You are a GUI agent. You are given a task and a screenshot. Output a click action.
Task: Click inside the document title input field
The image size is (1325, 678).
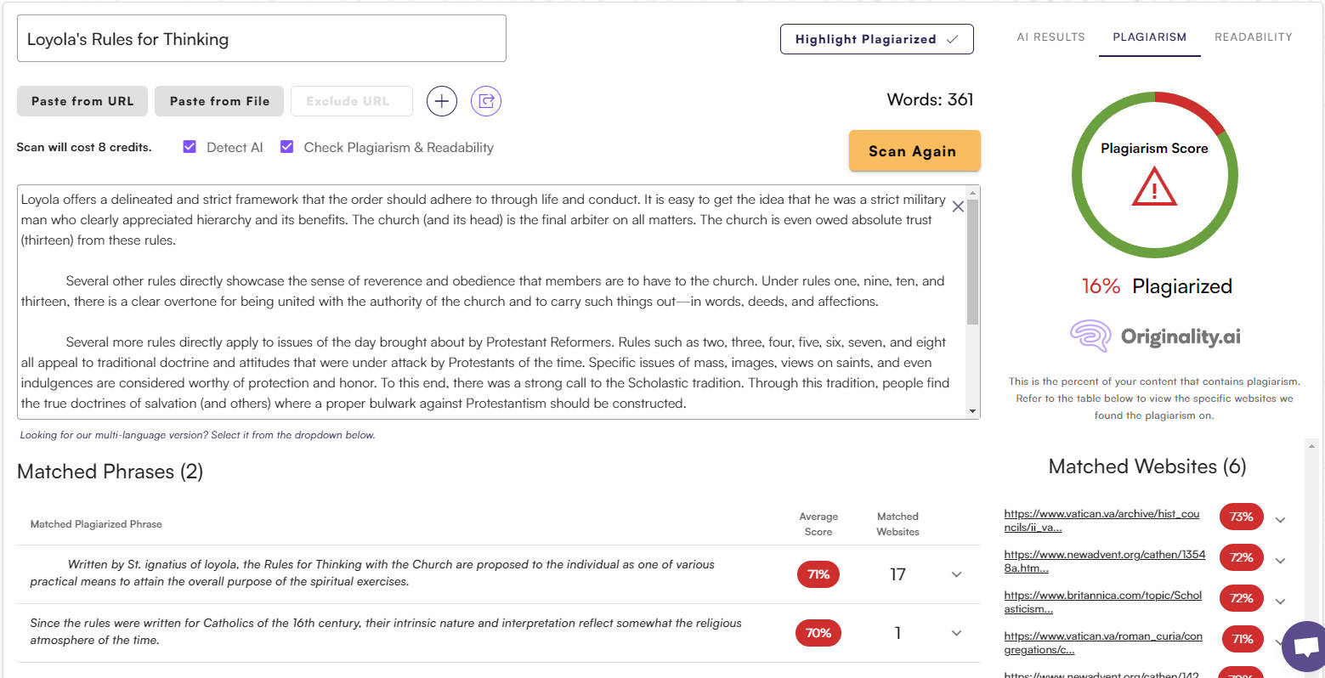tap(261, 38)
